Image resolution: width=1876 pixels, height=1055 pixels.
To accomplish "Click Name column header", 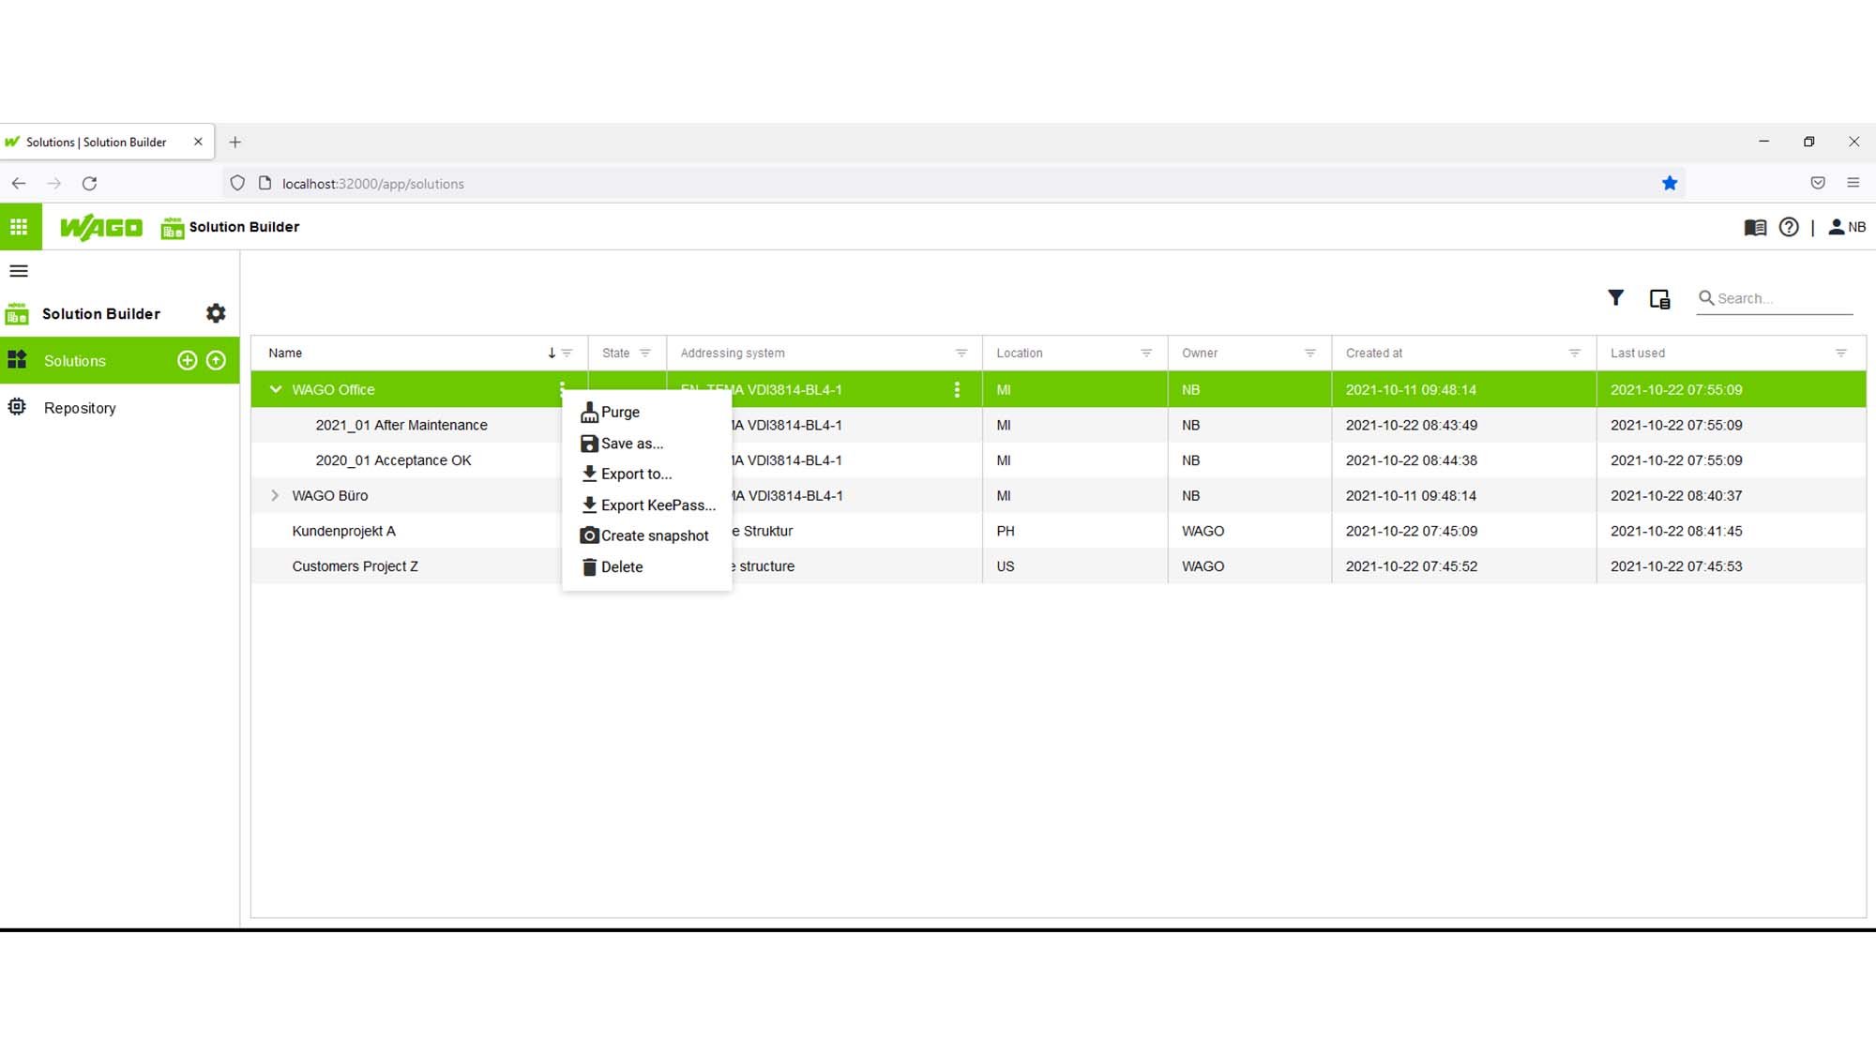I will point(285,354).
